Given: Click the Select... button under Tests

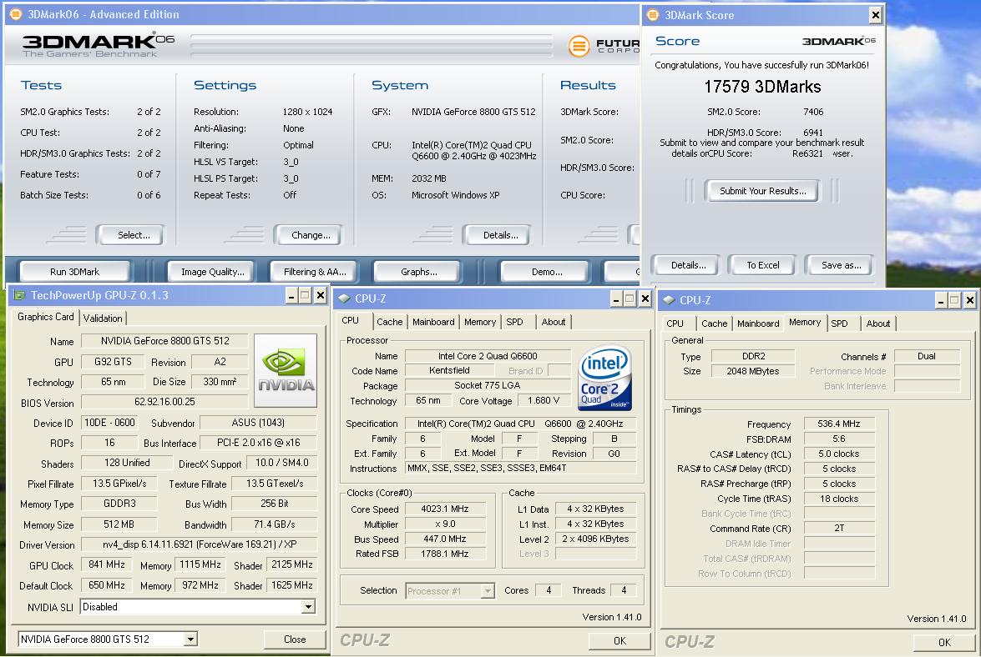Looking at the screenshot, I should point(130,235).
